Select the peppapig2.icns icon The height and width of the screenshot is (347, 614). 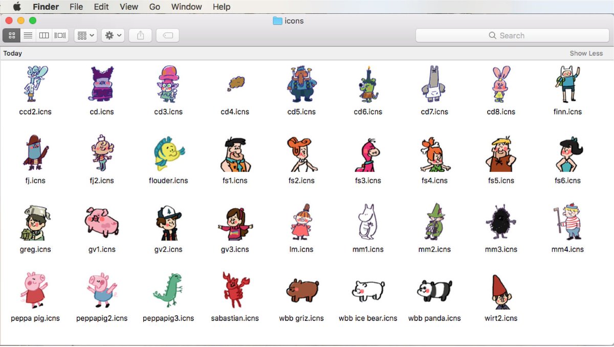pyautogui.click(x=101, y=290)
